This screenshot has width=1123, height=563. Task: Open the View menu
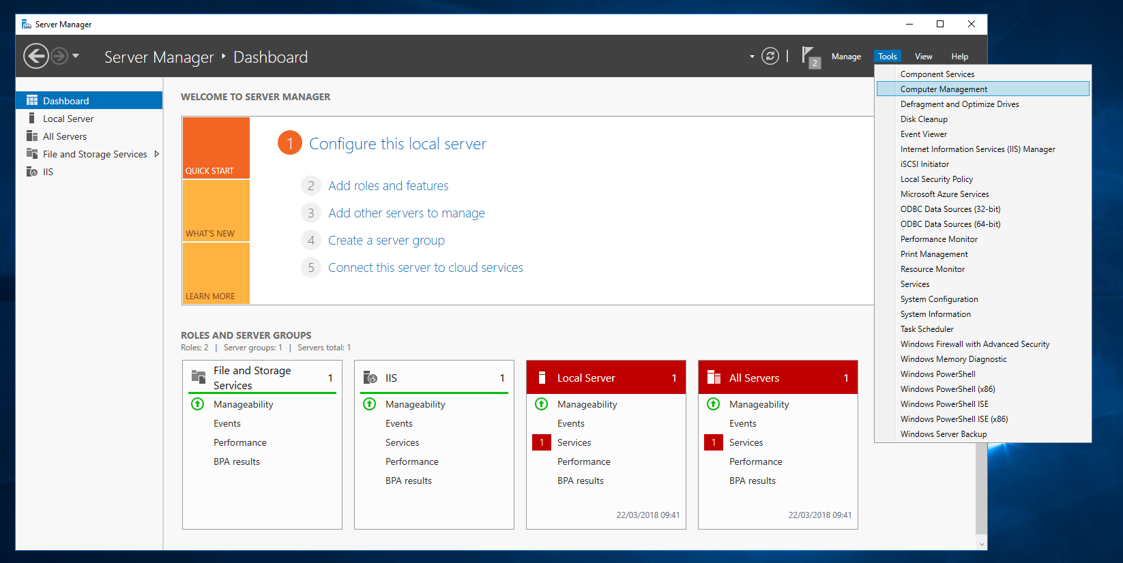tap(924, 57)
